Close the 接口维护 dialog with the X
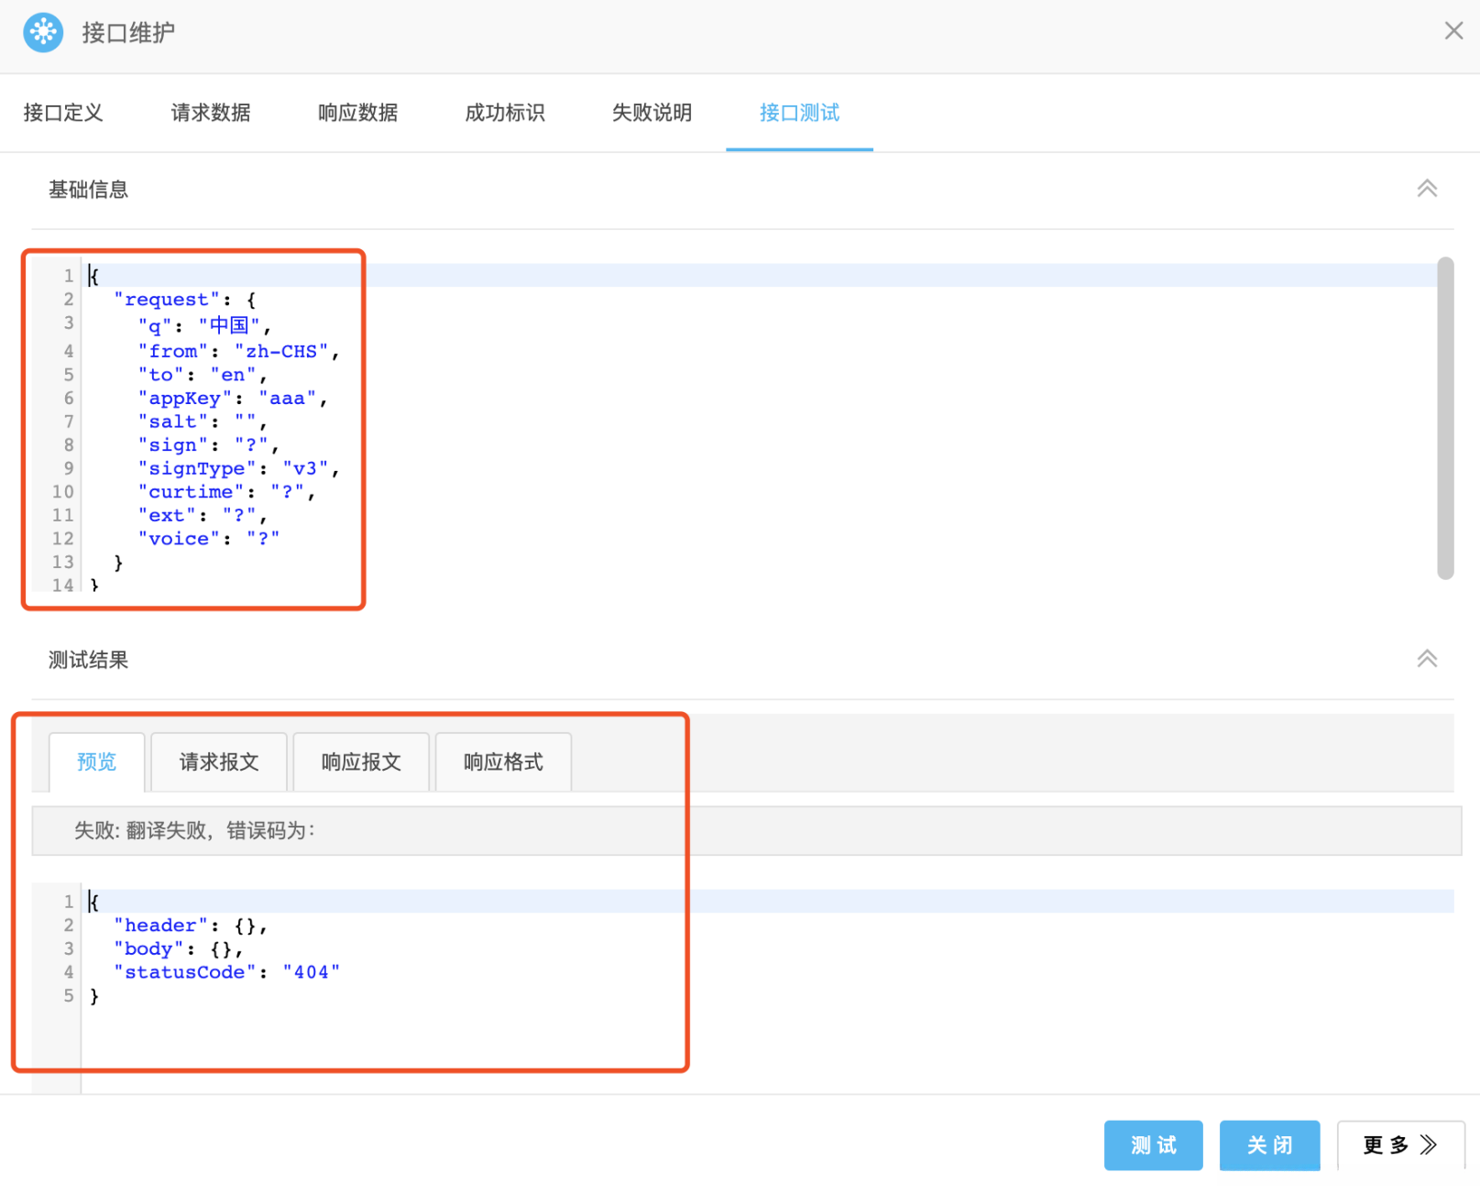 pyautogui.click(x=1453, y=31)
